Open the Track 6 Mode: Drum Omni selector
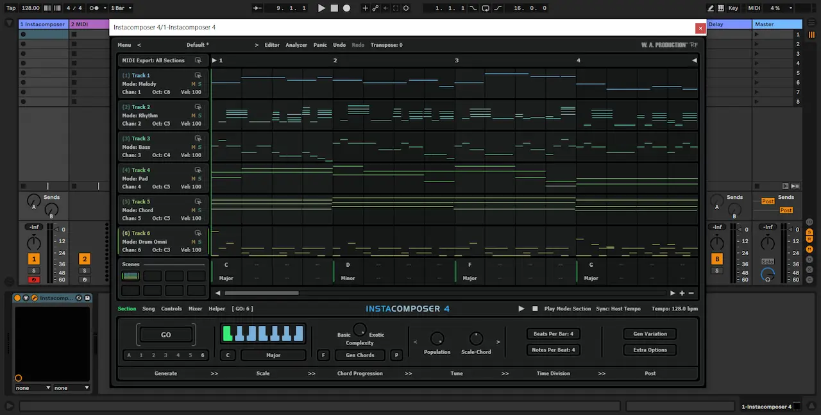 tap(144, 242)
